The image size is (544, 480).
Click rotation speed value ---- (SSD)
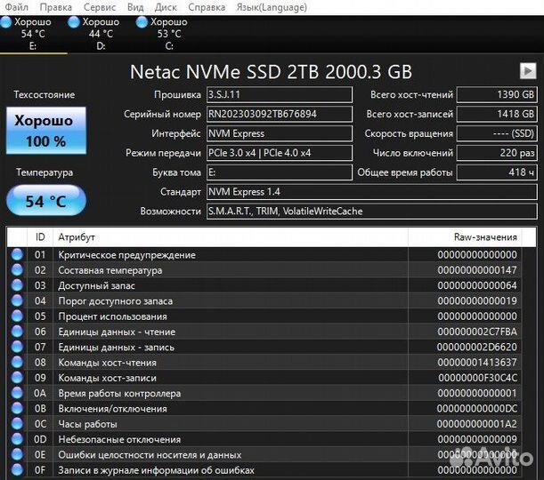tap(497, 133)
